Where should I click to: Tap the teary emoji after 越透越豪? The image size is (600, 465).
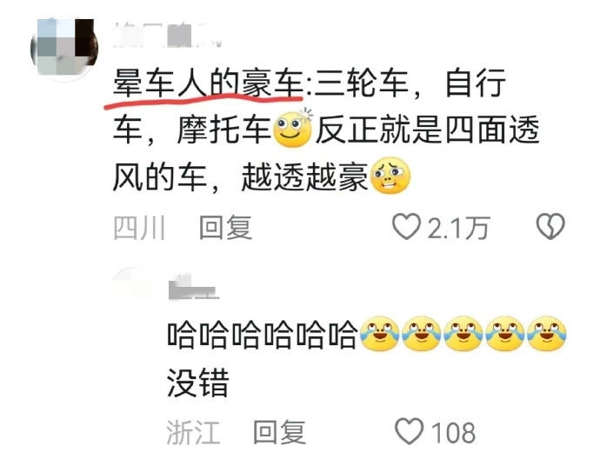tap(390, 176)
